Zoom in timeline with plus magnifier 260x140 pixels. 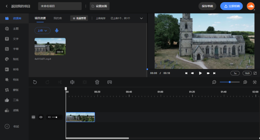click(x=245, y=82)
